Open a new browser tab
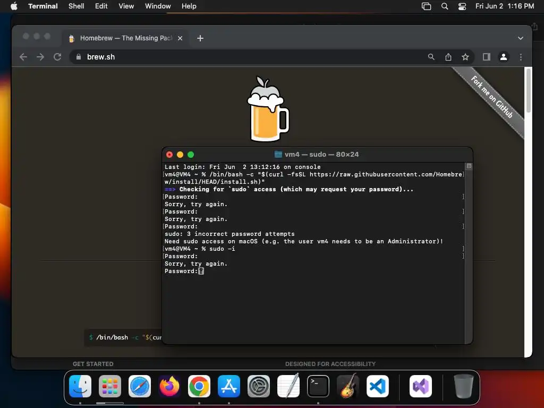This screenshot has width=544, height=408. (200, 38)
